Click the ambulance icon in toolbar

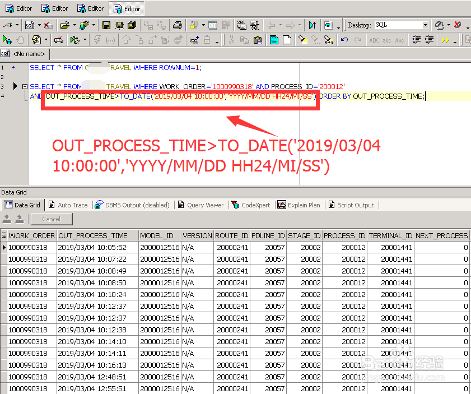click(x=59, y=40)
